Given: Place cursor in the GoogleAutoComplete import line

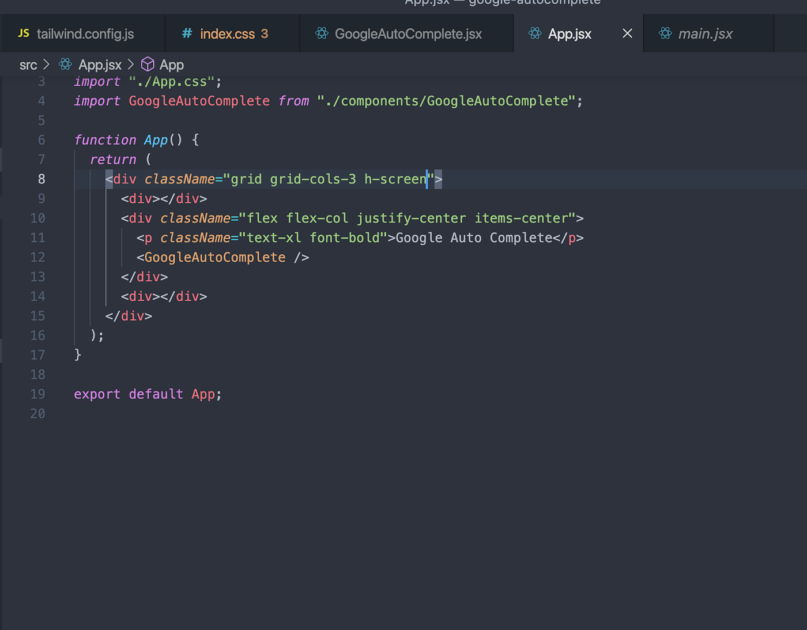Looking at the screenshot, I should 288,100.
